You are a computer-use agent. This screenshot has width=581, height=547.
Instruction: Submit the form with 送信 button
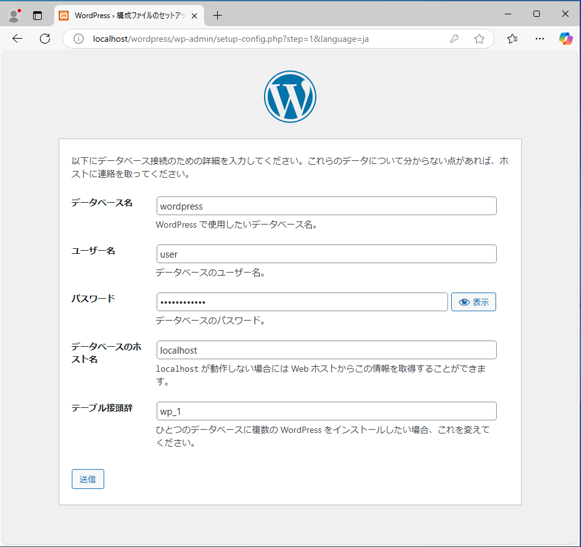(x=88, y=479)
